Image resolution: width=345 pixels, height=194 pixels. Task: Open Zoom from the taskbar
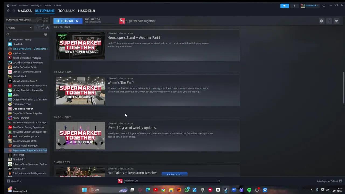pyautogui.click(x=234, y=190)
